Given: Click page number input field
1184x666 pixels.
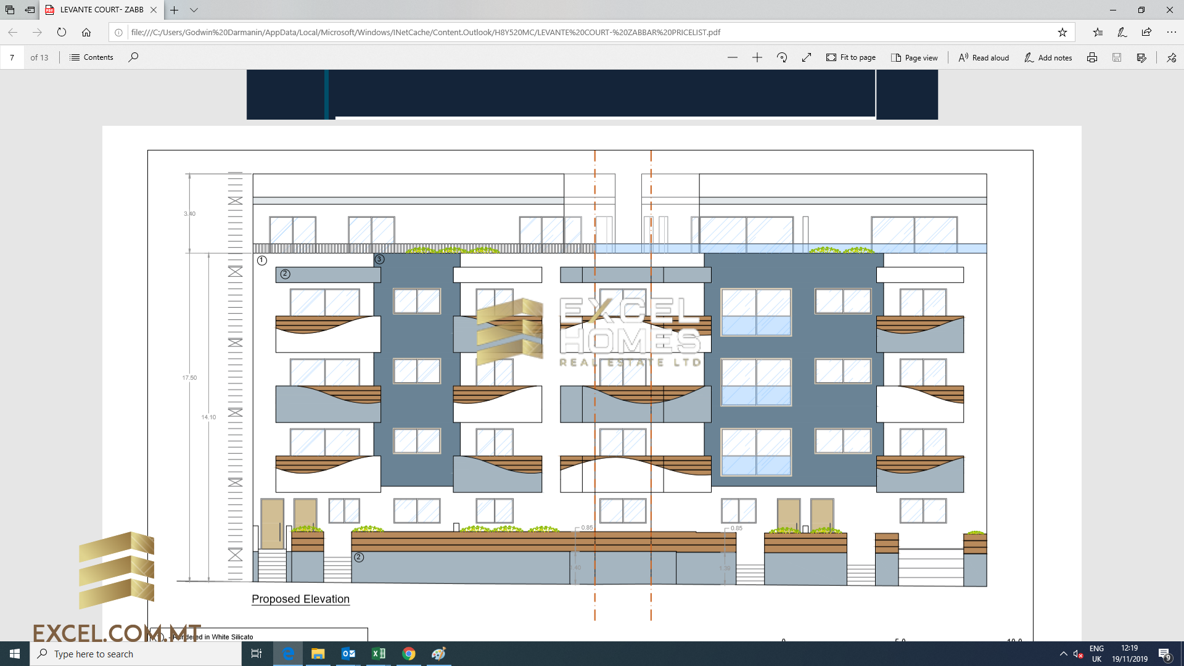Looking at the screenshot, I should click(12, 57).
